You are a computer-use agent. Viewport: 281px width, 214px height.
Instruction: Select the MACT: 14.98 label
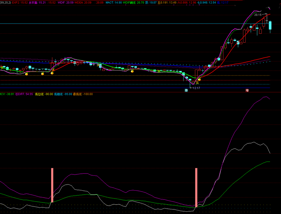point(114,3)
